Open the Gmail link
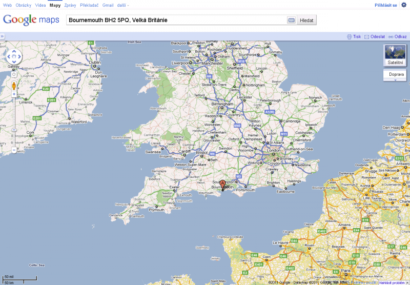 [x=108, y=5]
